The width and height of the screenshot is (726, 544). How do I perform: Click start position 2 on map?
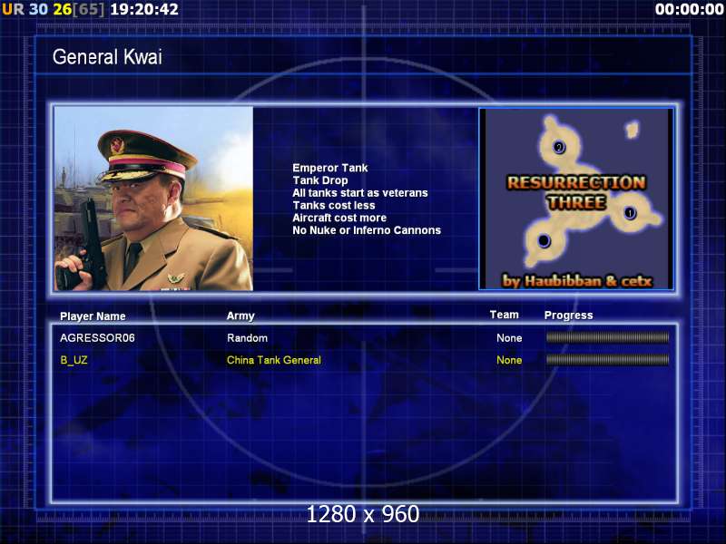(x=559, y=147)
